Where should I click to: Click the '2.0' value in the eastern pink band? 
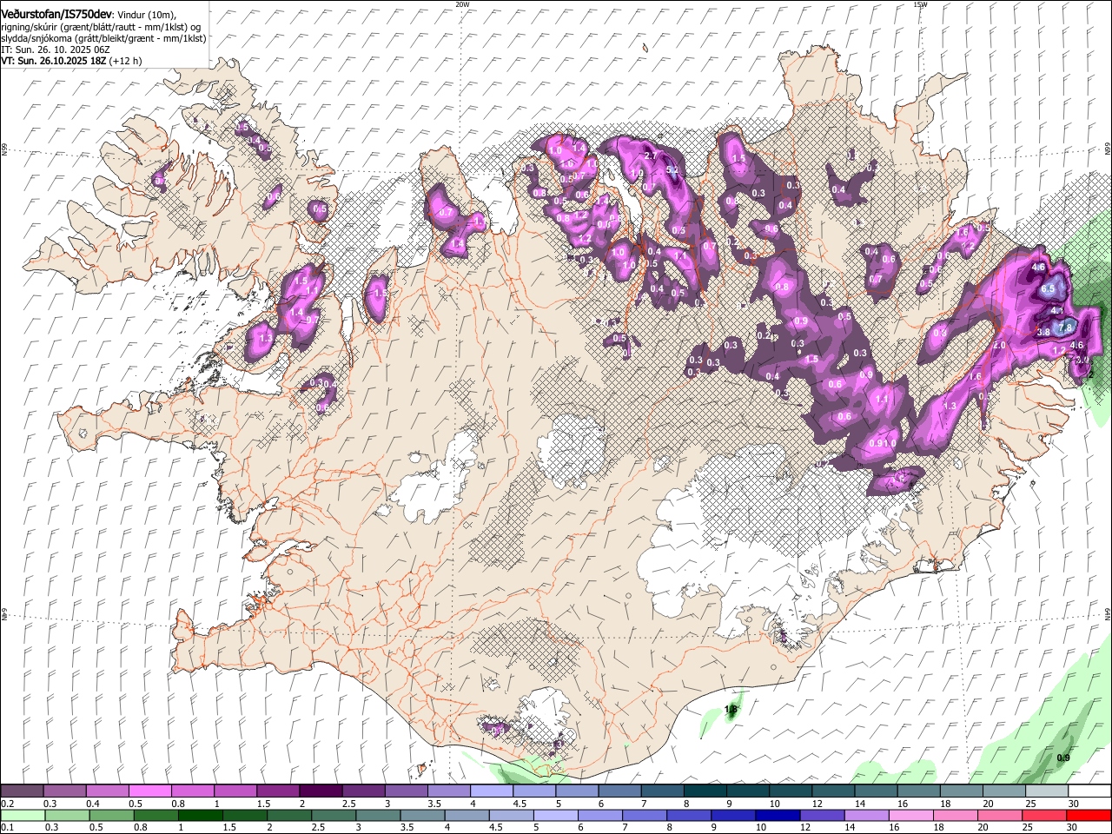(x=999, y=345)
